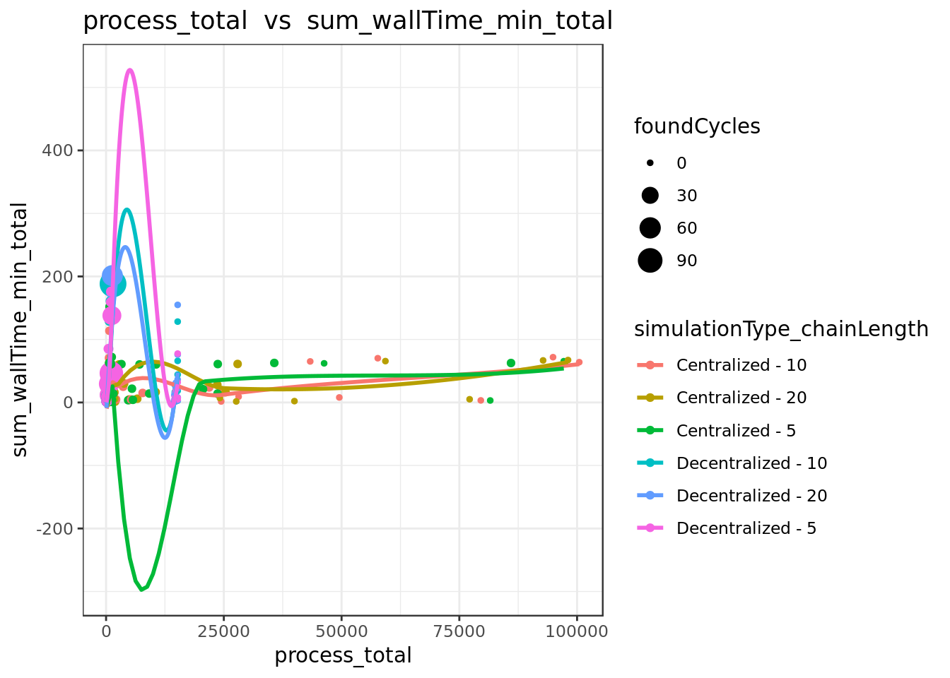Click the Decentralized - 20 color key
950x678 pixels.
tap(650, 496)
